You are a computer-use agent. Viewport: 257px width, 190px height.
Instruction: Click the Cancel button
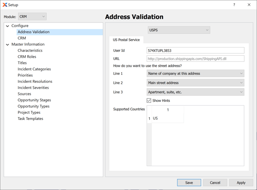[x=215, y=183]
